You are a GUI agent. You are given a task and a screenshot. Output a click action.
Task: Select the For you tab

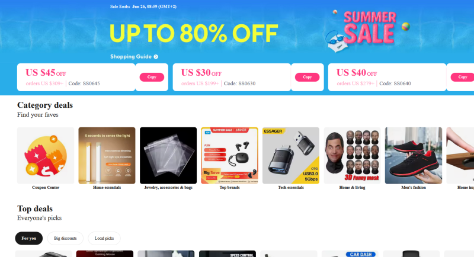coord(29,238)
